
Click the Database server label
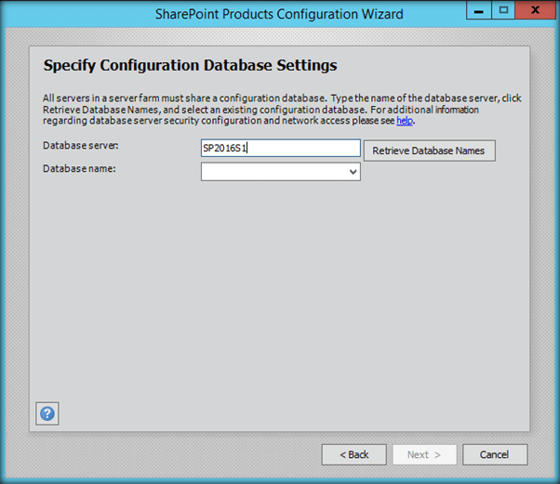point(81,146)
